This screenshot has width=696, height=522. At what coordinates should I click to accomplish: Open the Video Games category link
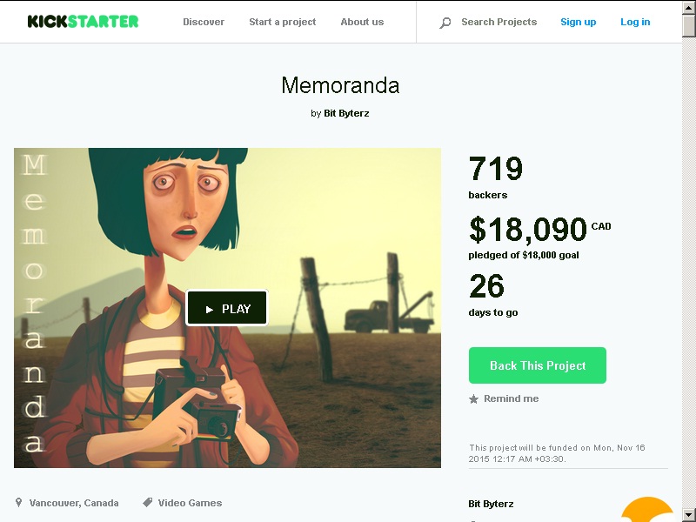pyautogui.click(x=190, y=503)
